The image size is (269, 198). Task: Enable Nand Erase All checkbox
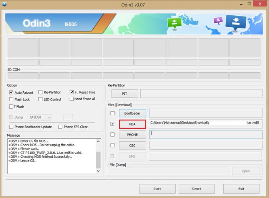click(72, 99)
